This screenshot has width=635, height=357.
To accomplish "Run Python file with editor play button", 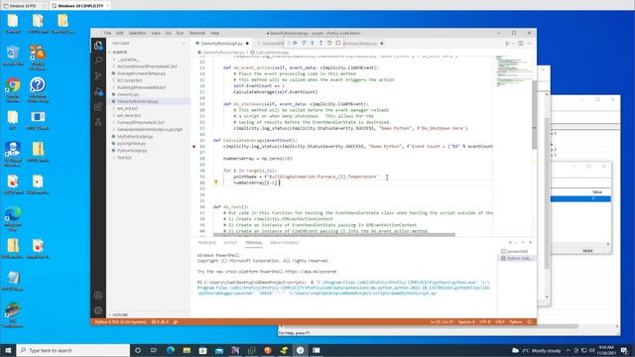I will 507,44.
